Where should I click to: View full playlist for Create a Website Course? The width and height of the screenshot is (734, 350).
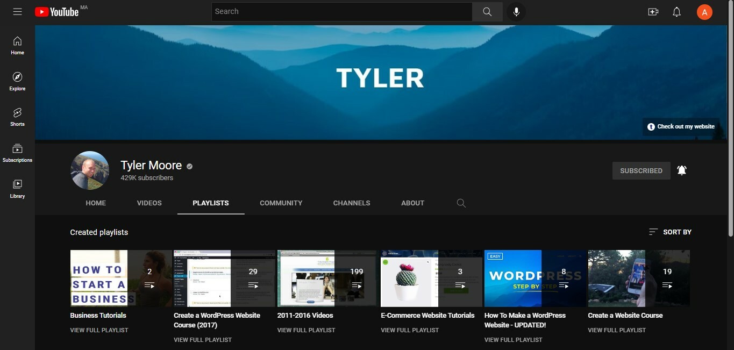point(617,330)
